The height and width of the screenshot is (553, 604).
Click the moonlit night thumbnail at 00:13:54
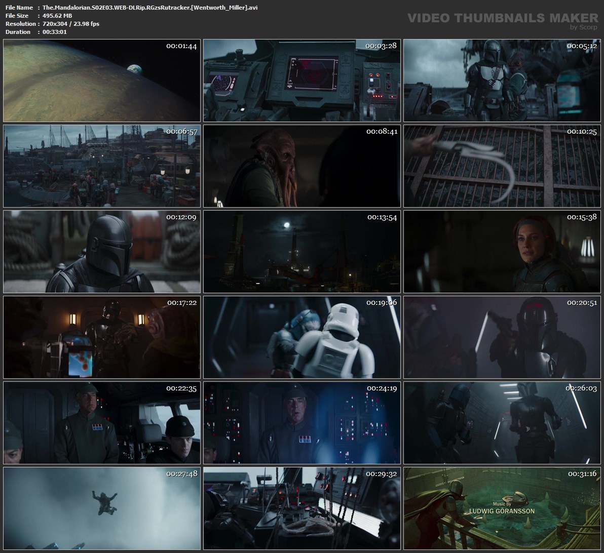(x=302, y=252)
